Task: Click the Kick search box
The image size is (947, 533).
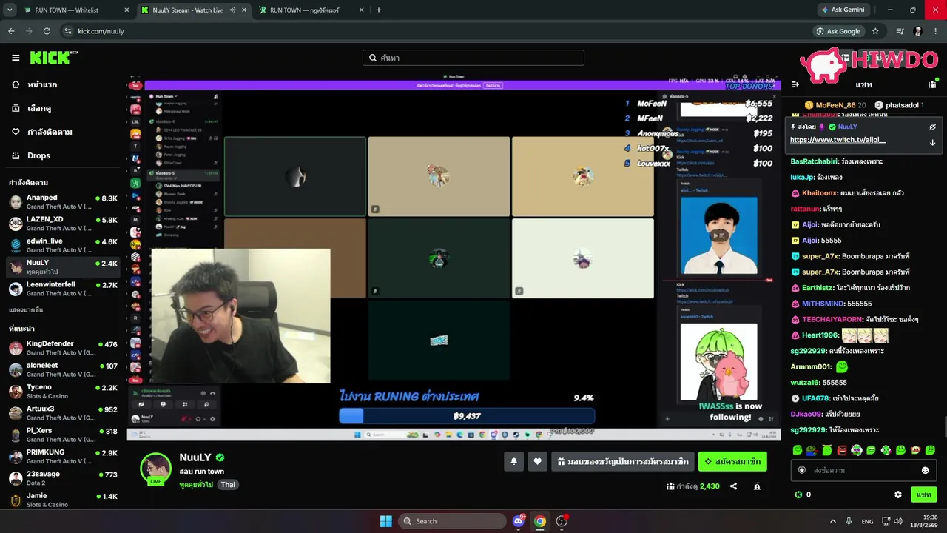Action: 473,58
